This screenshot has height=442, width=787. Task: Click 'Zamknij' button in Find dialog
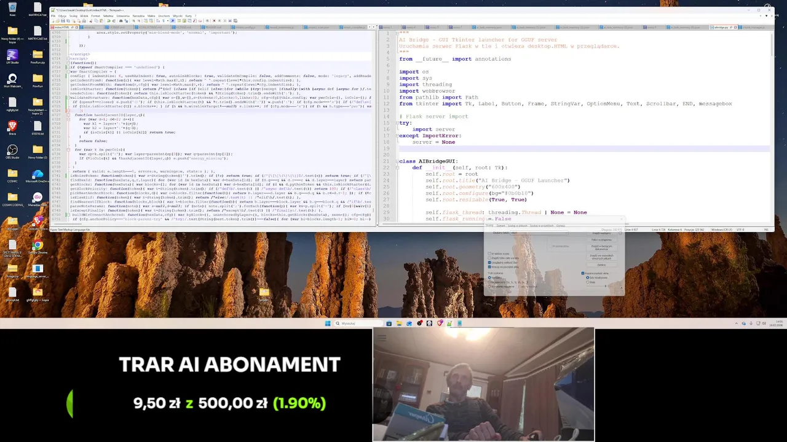pyautogui.click(x=602, y=265)
